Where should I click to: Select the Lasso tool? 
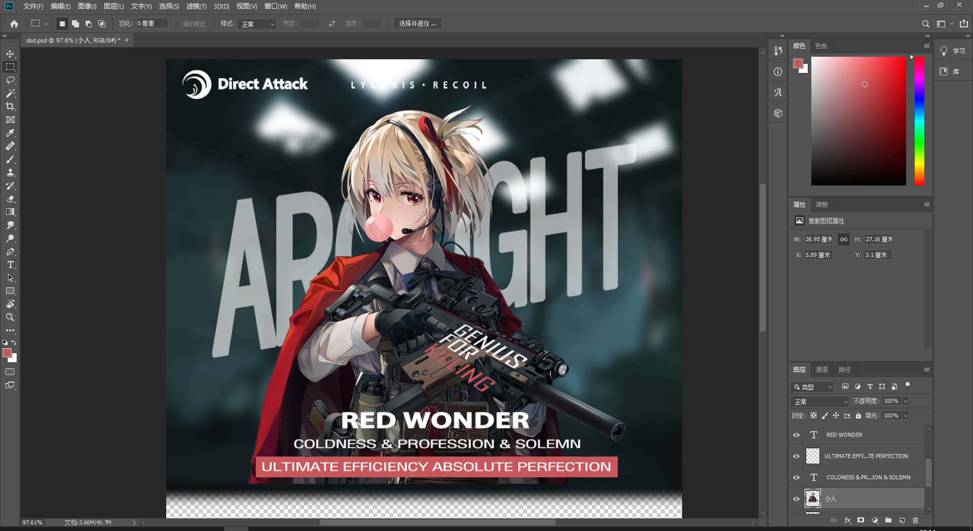10,80
